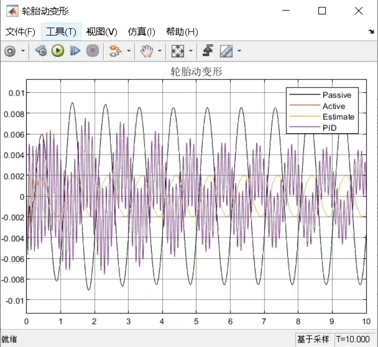Open the 仿真(I) menu
Screen dimensions: 378x347
(x=141, y=32)
